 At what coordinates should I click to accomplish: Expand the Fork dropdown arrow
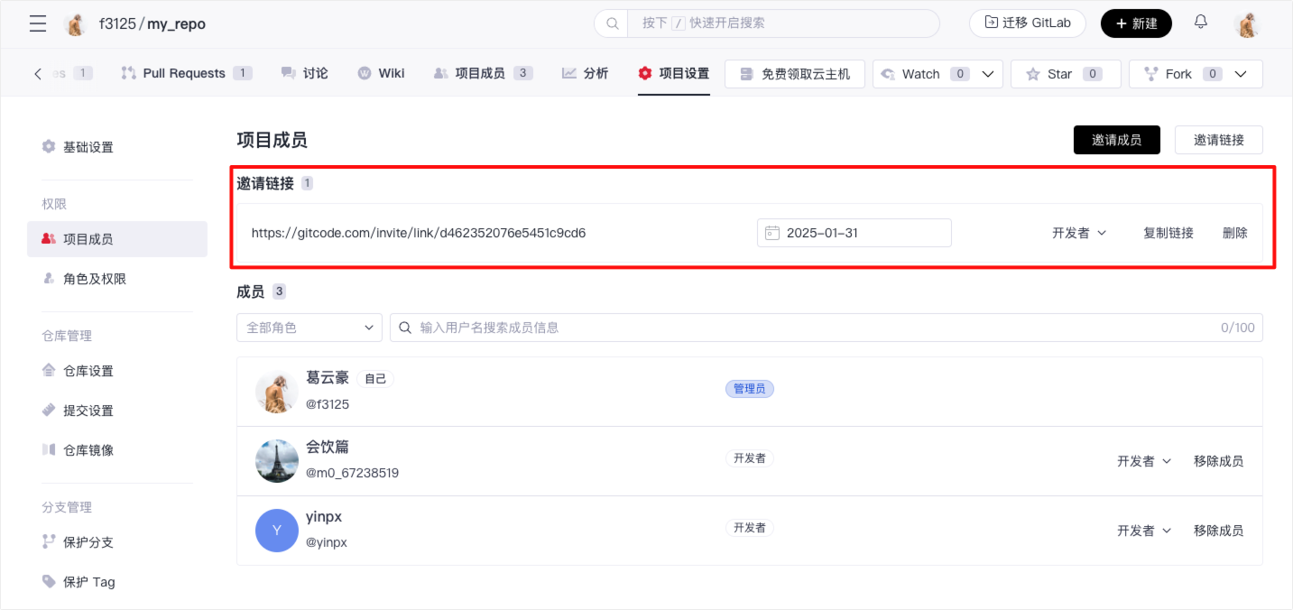(1242, 74)
